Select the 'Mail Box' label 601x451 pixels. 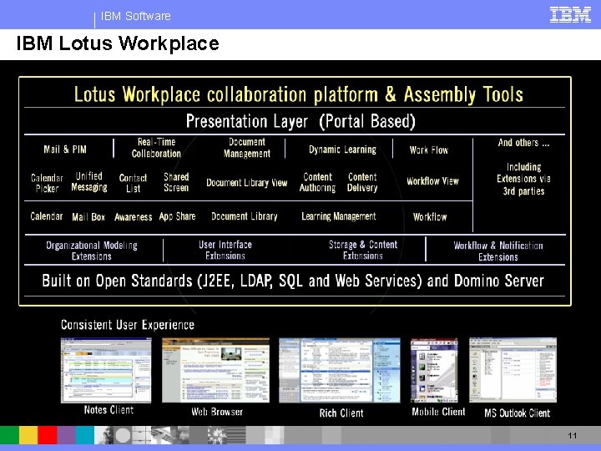click(88, 217)
